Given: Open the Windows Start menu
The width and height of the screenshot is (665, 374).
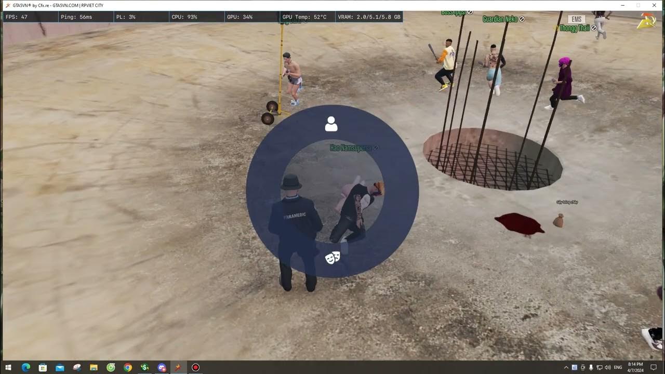Looking at the screenshot, I should click(x=9, y=367).
